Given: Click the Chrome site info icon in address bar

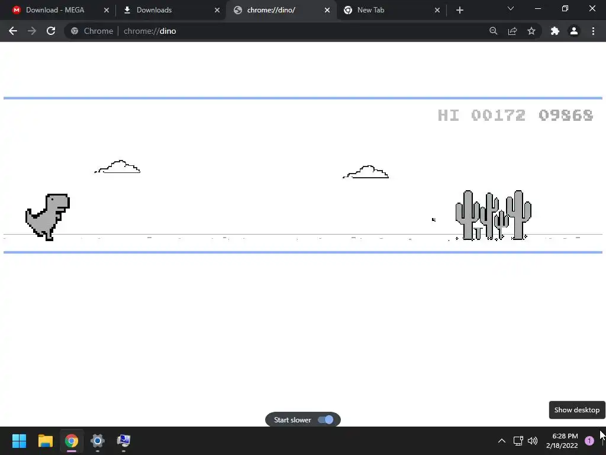Looking at the screenshot, I should coord(75,31).
